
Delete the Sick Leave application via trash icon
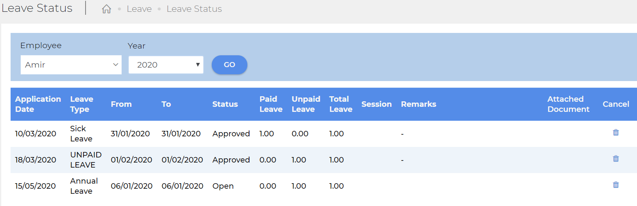coord(616,133)
